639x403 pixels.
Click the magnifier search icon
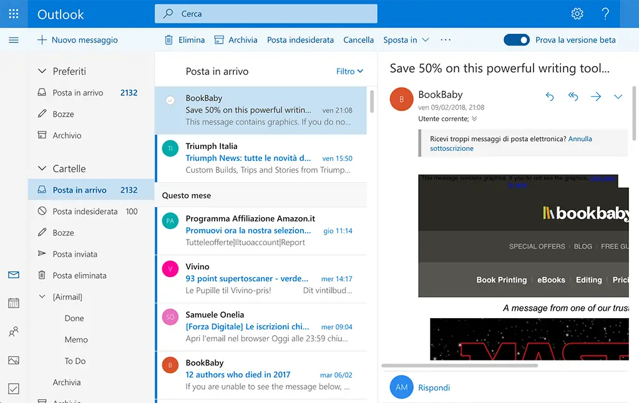[168, 14]
